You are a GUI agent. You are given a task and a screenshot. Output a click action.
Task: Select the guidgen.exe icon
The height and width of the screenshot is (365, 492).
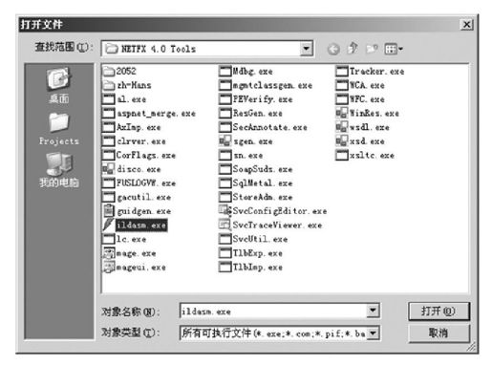(109, 211)
